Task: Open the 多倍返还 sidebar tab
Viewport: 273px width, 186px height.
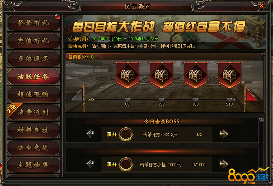Action: pyautogui.click(x=34, y=59)
